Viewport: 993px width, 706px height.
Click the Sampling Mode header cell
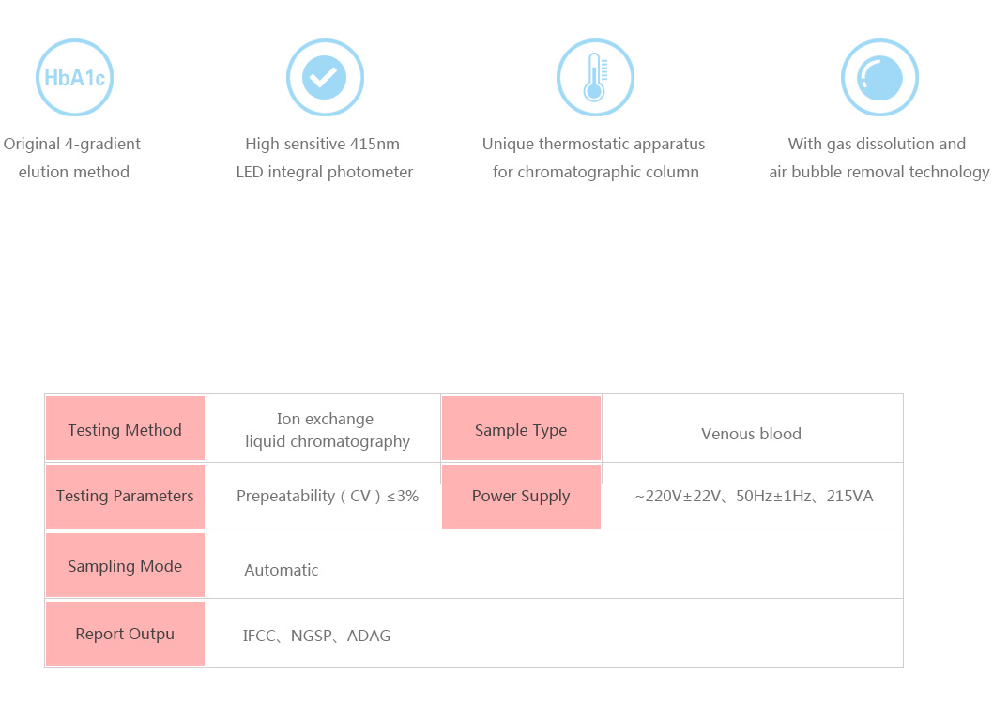pyautogui.click(x=126, y=565)
